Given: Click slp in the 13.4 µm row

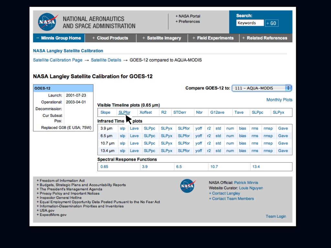Looking at the screenshot, I should click(123, 151).
